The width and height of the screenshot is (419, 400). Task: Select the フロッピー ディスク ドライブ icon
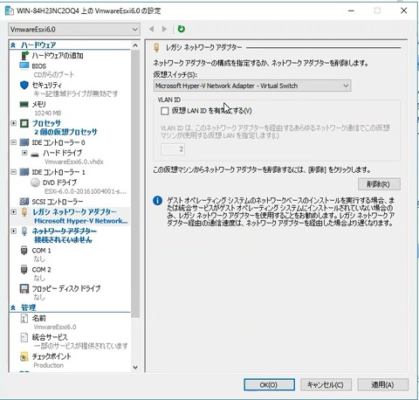pyautogui.click(x=24, y=288)
